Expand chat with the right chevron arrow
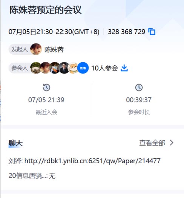The height and width of the screenshot is (198, 184). [x=172, y=143]
